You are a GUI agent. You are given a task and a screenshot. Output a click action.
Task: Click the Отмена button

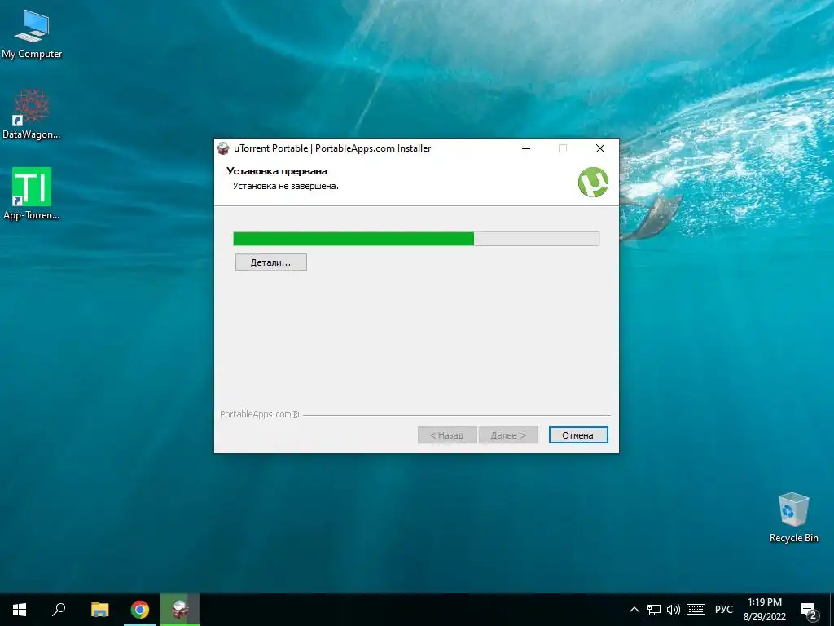[x=578, y=435]
